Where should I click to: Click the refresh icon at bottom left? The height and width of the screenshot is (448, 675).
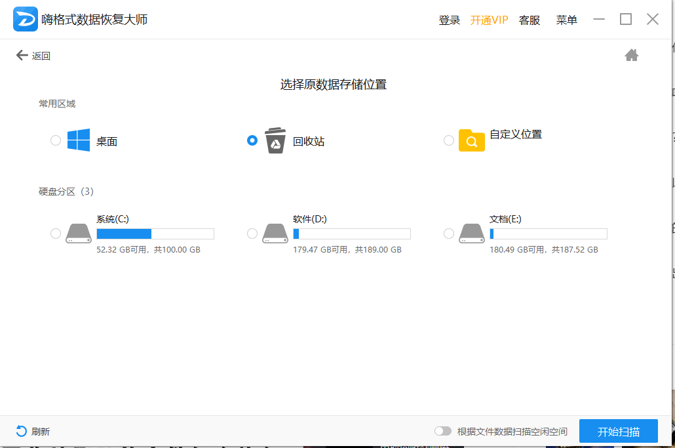point(22,431)
